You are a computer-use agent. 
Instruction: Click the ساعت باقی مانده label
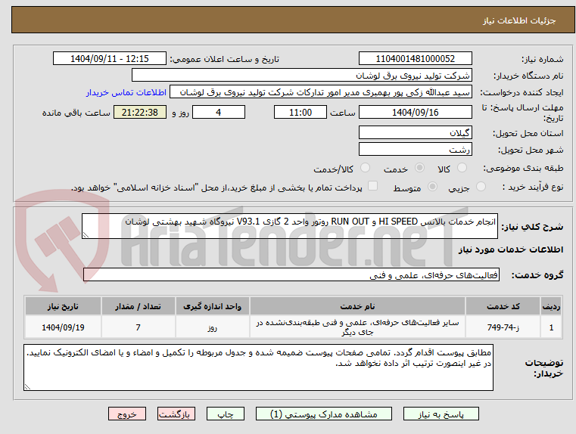point(76,113)
